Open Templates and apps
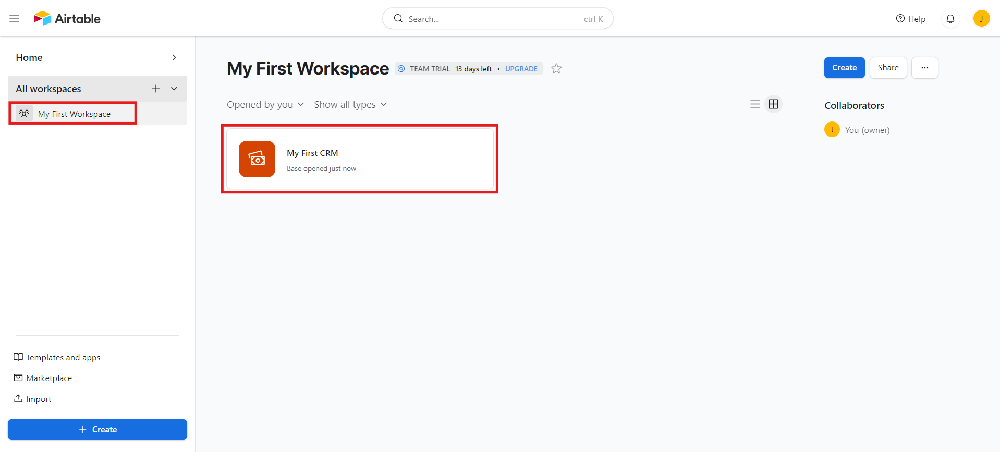 57,357
